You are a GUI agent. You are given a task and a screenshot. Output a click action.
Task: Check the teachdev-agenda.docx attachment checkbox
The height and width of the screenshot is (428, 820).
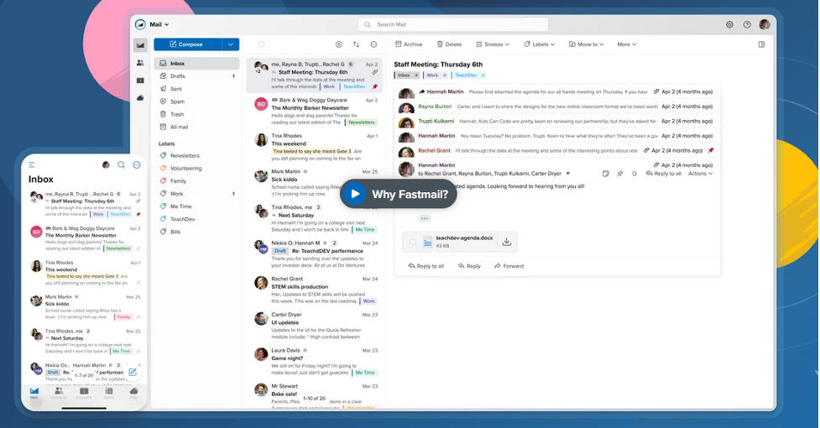[x=412, y=242]
